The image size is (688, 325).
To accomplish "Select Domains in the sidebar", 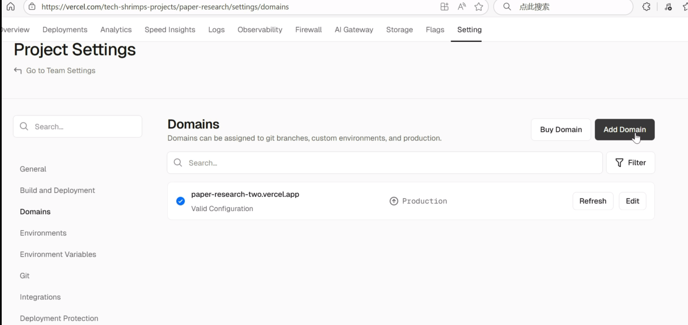I will pos(35,212).
